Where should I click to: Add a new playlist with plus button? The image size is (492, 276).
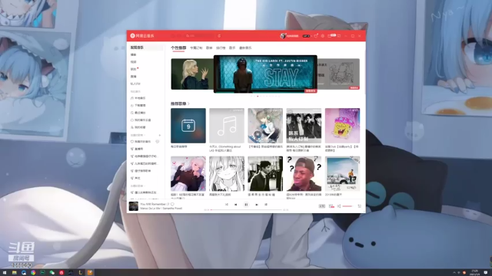tap(160, 135)
